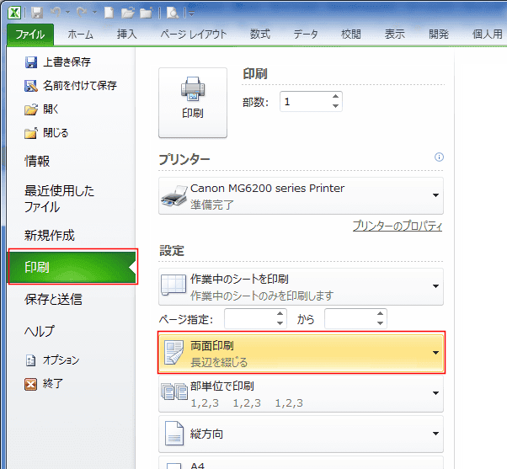This screenshot has height=469, width=507.
Task: Click the new document icon in the quick access toolbar
Action: [x=109, y=13]
